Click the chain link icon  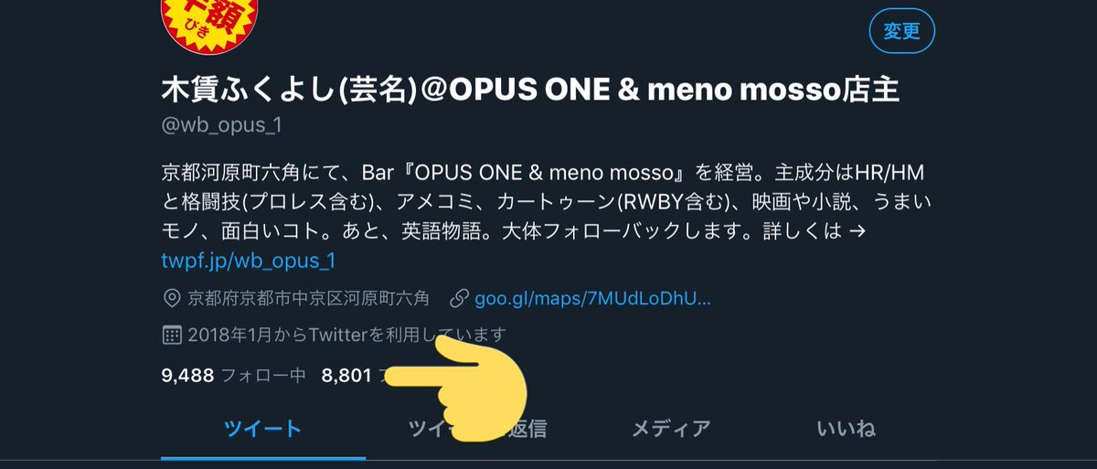click(460, 299)
